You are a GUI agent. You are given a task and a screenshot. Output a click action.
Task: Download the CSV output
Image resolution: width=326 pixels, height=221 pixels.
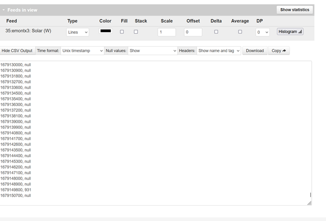tap(255, 51)
